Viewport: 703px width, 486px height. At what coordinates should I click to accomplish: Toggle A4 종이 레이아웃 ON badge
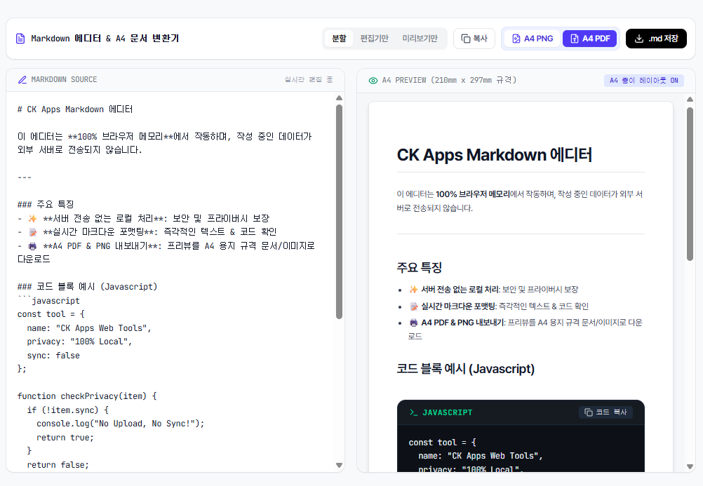pos(644,81)
